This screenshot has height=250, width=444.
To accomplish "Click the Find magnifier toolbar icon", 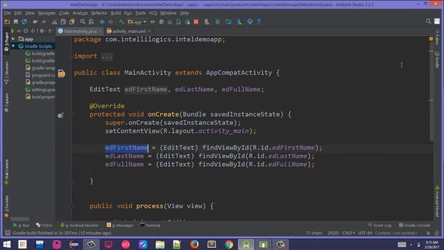I will tap(83, 22).
